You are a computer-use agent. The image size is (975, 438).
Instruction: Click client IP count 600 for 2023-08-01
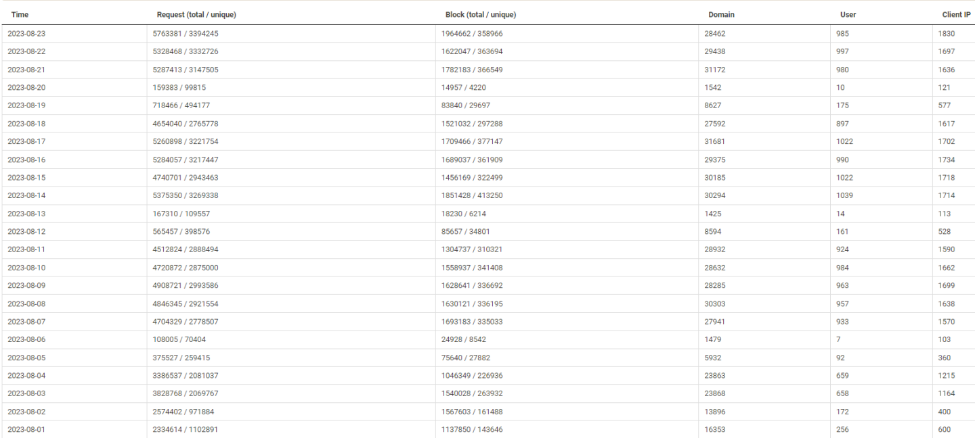pyautogui.click(x=946, y=429)
